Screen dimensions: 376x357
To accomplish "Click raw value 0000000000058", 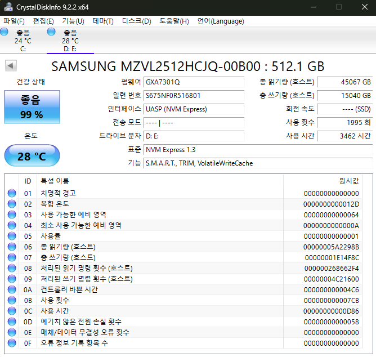I will pos(332,322).
